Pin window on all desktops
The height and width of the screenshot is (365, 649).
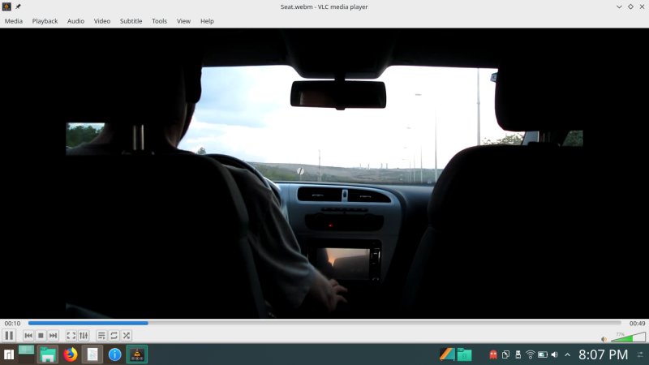click(18, 6)
